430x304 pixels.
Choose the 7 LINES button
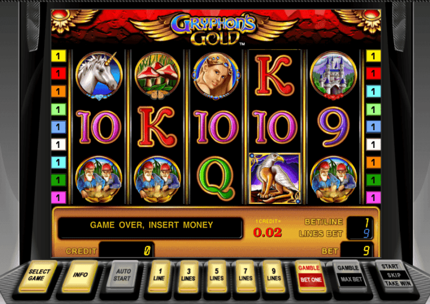245,276
